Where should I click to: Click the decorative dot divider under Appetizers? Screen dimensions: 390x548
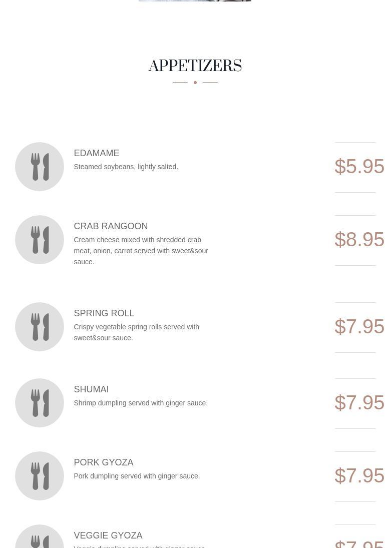(195, 83)
